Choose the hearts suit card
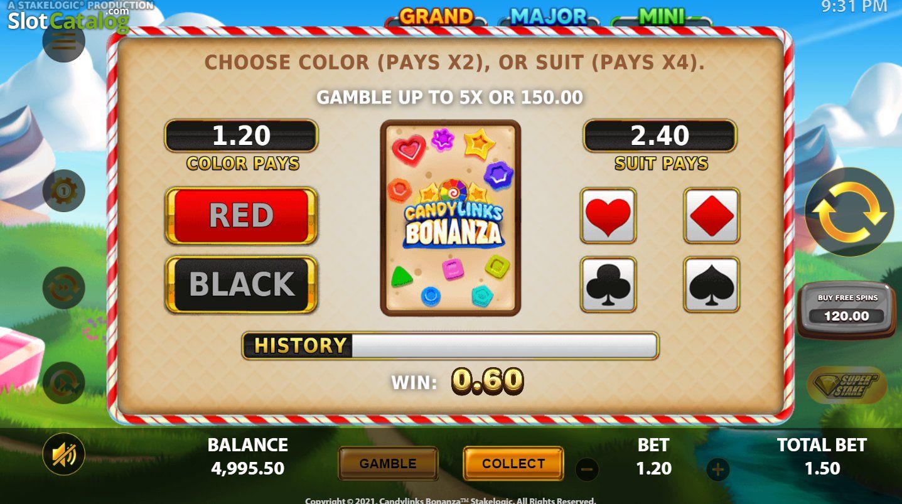 point(608,215)
